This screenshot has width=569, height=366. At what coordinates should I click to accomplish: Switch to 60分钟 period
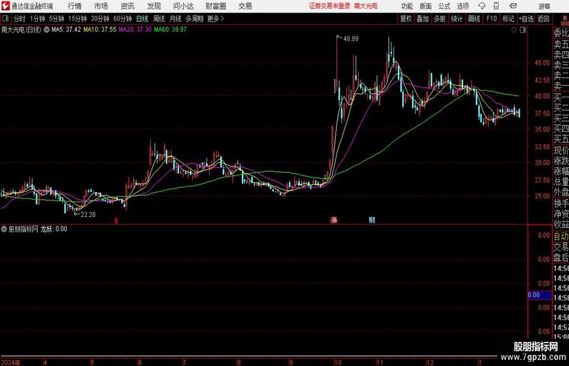pyautogui.click(x=122, y=19)
